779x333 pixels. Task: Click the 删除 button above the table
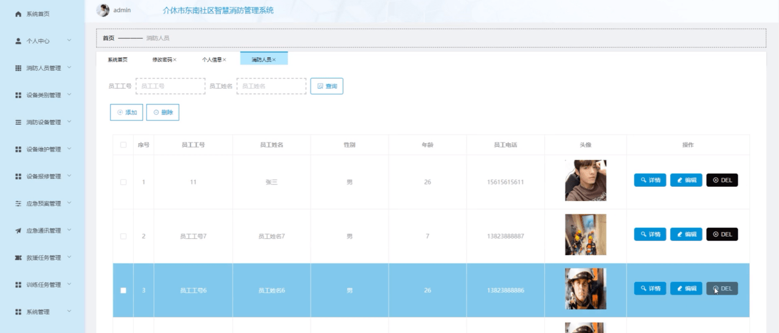tap(163, 112)
